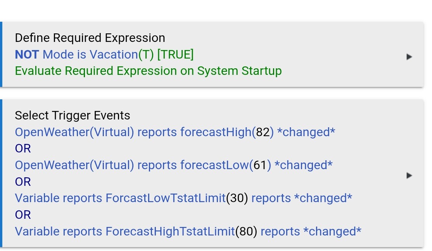Select the OpenWeather forecastLow trigger
Viewport: 432px width, 251px height.
click(132, 165)
